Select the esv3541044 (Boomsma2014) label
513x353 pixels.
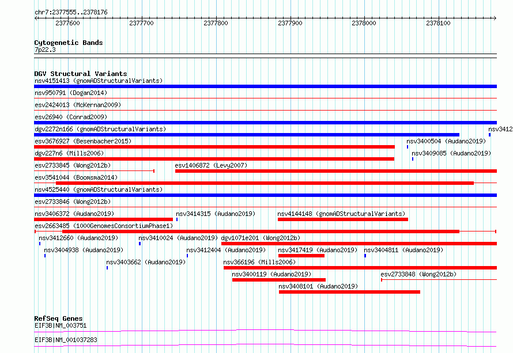pos(76,177)
